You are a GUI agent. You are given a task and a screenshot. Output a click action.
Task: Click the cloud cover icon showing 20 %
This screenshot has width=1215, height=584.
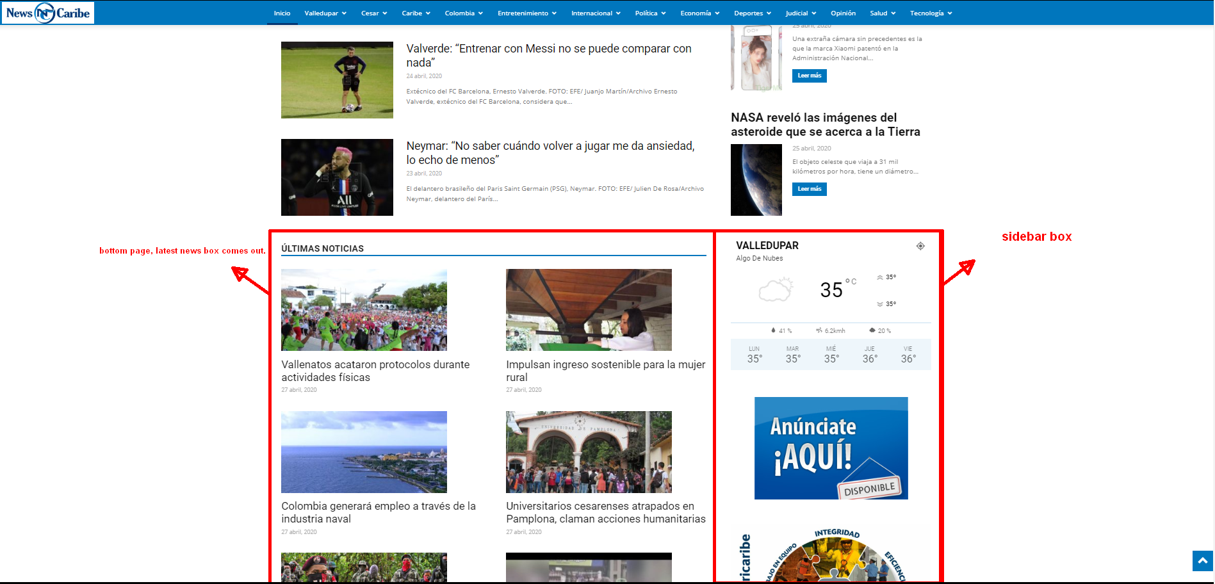click(x=872, y=330)
